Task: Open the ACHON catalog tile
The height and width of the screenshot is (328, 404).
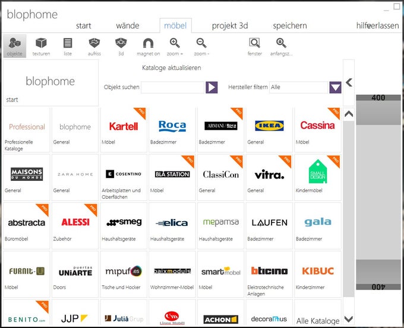Action: pos(220,313)
